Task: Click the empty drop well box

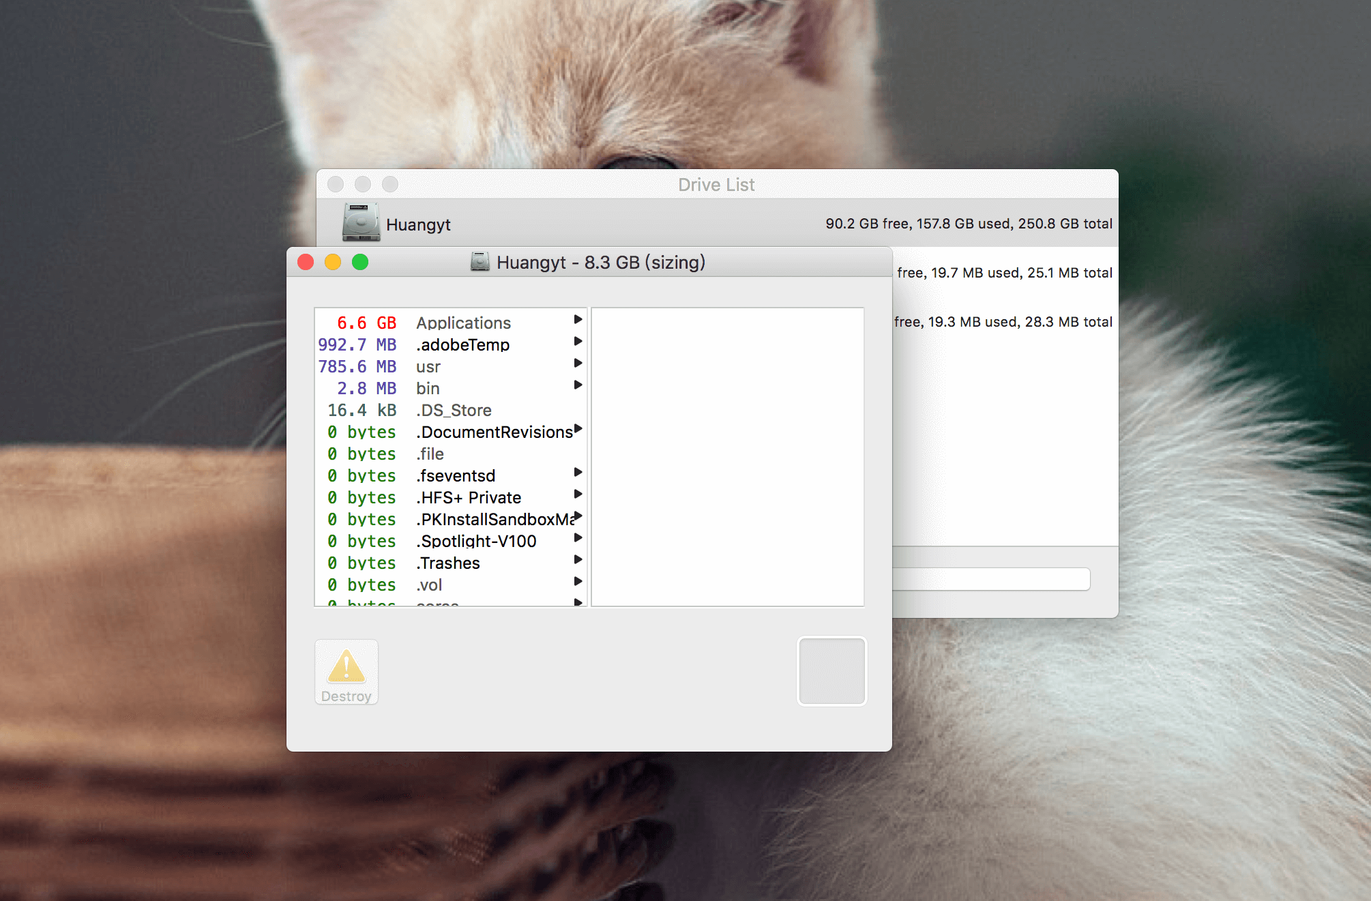Action: point(832,671)
